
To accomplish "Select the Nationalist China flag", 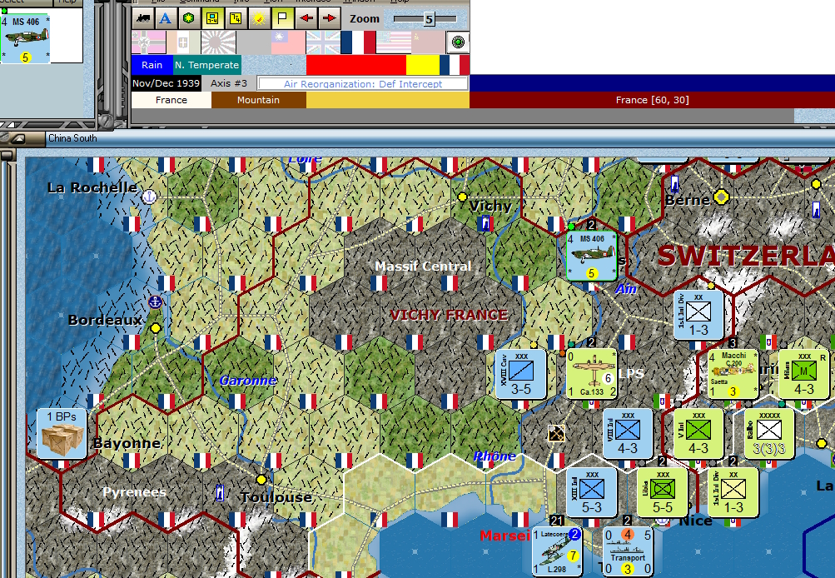I will tap(288, 42).
